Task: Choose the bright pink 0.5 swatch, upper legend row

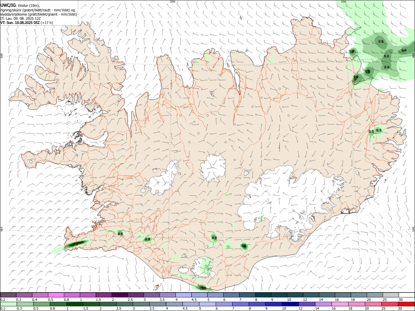Action: [x=56, y=295]
